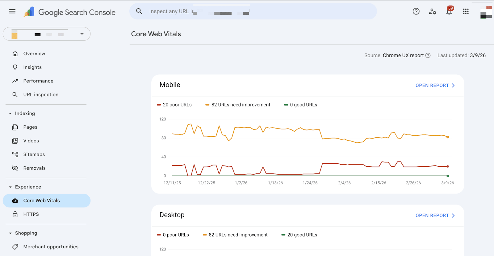Collapse the Shopping section
Viewport: 494px width, 256px height.
(x=10, y=233)
